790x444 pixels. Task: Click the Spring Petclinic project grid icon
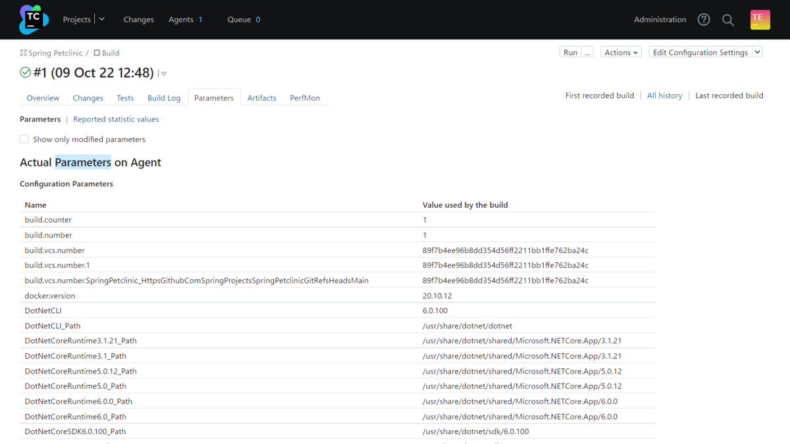(24, 53)
